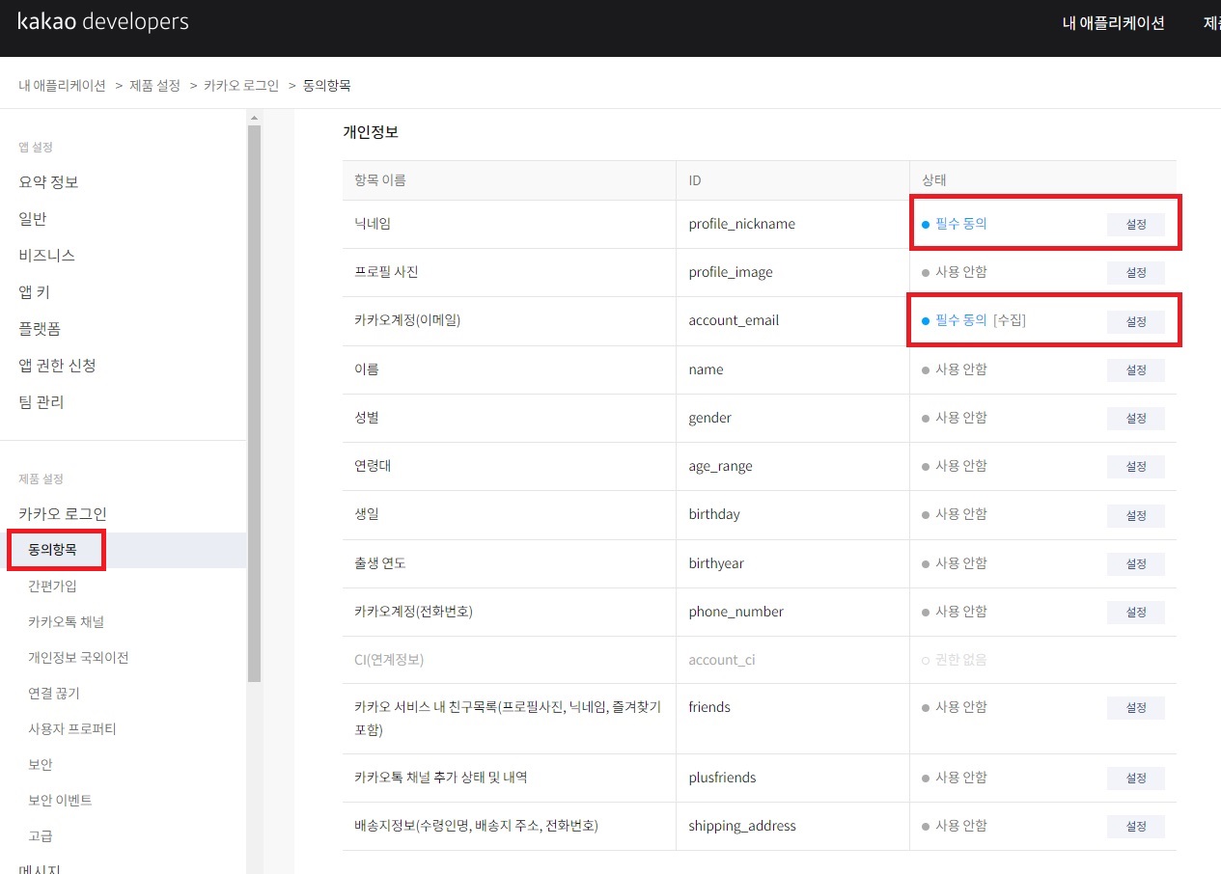Viewport: 1221px width, 874px height.
Task: Open 설정 for 카카오계정(이메일)
Action: point(1136,321)
